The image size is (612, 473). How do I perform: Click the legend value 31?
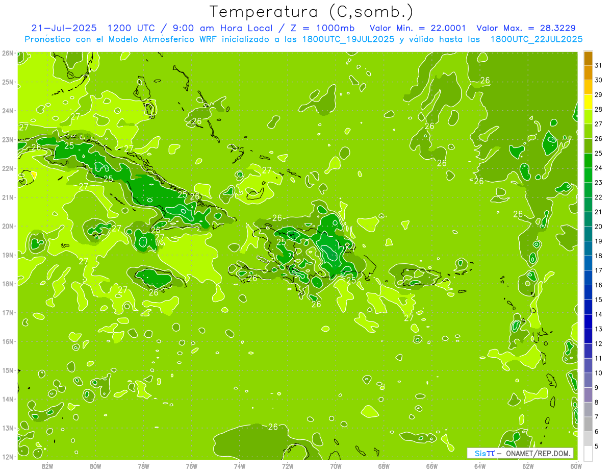[x=599, y=65]
